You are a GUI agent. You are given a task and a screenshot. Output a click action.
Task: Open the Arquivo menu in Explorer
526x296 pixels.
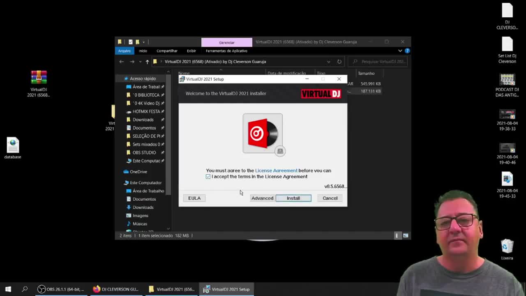tap(124, 51)
